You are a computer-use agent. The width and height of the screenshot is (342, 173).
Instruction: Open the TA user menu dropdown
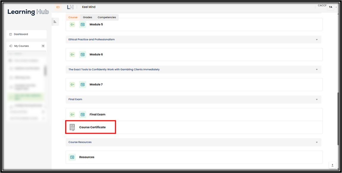(x=332, y=7)
